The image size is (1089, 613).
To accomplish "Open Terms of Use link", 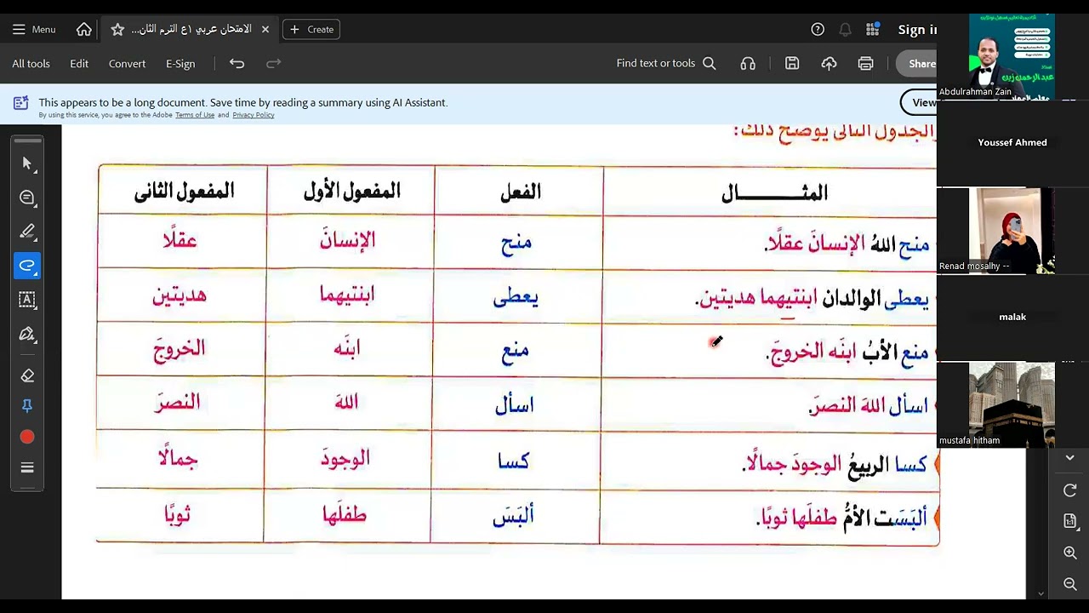I will 195,115.
